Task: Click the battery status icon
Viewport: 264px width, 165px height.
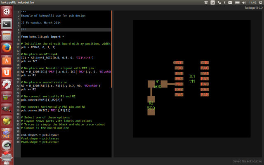Action: click(x=237, y=2)
